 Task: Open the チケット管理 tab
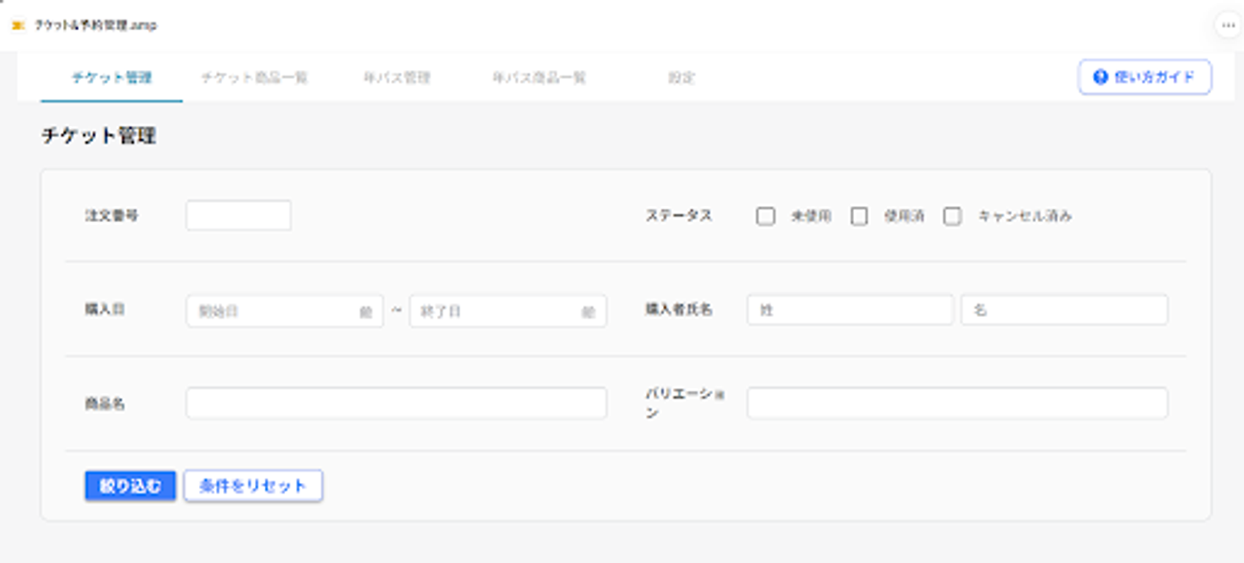(x=112, y=77)
